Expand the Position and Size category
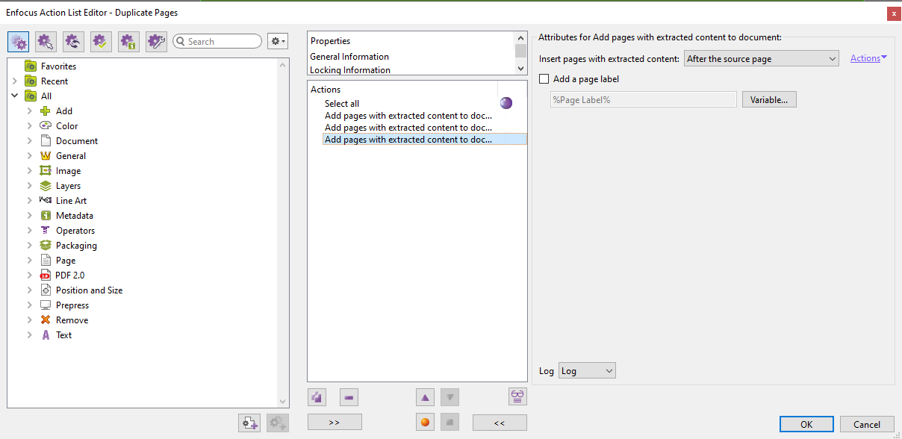 pos(30,290)
